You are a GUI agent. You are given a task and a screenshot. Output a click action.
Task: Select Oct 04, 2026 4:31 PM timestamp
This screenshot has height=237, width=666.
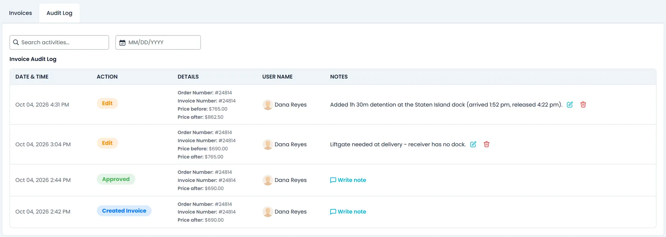[x=42, y=105]
